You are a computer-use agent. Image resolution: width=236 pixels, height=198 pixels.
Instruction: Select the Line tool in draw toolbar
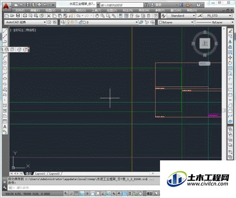coord(5,31)
